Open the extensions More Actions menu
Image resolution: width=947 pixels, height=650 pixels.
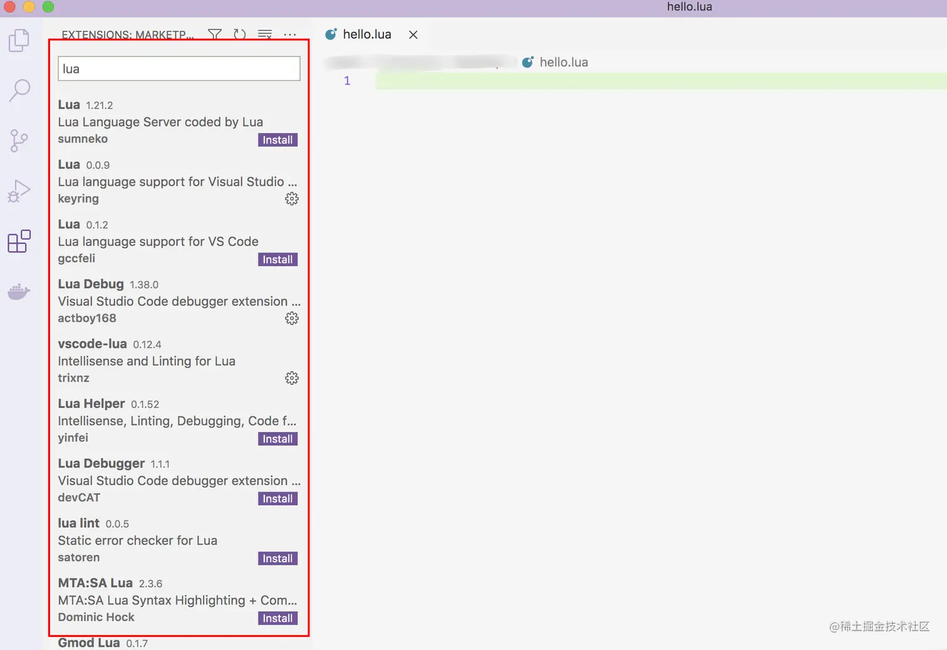tap(290, 34)
